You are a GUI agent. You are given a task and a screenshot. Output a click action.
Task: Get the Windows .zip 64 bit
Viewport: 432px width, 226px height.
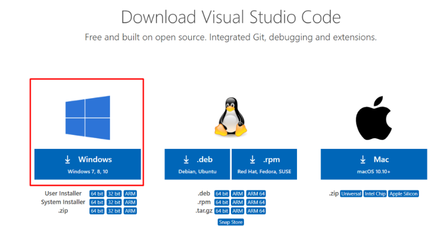(97, 211)
